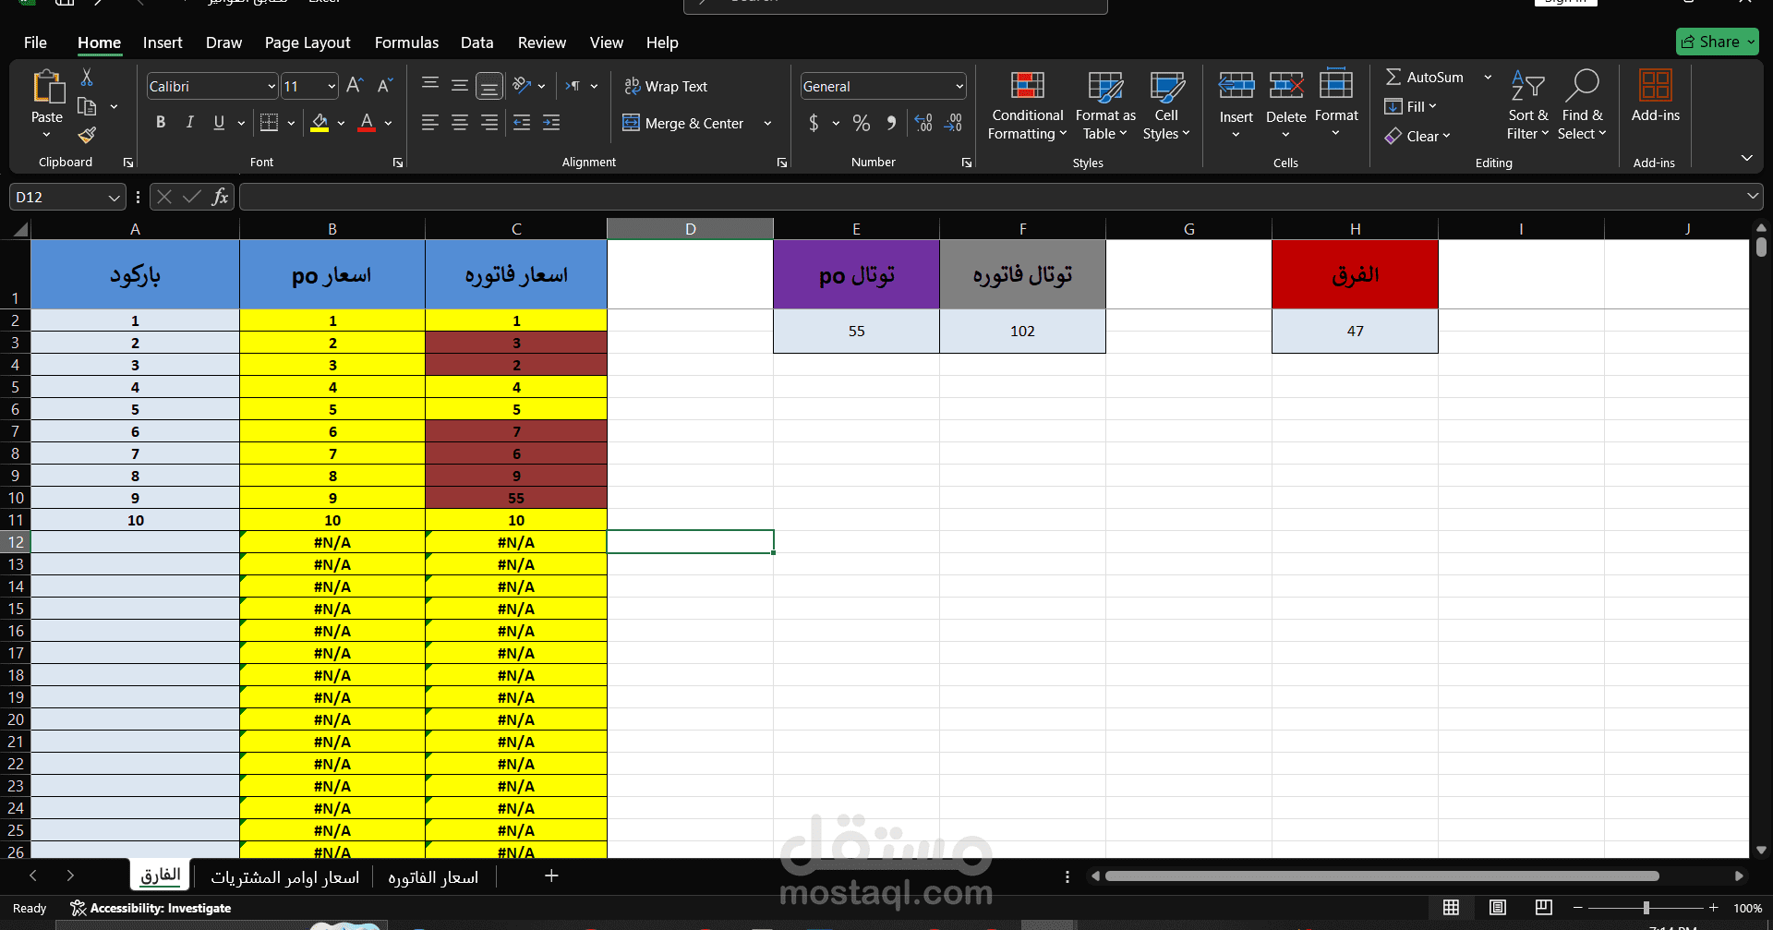The width and height of the screenshot is (1773, 930).
Task: Switch to Page Break Preview
Action: (x=1544, y=908)
